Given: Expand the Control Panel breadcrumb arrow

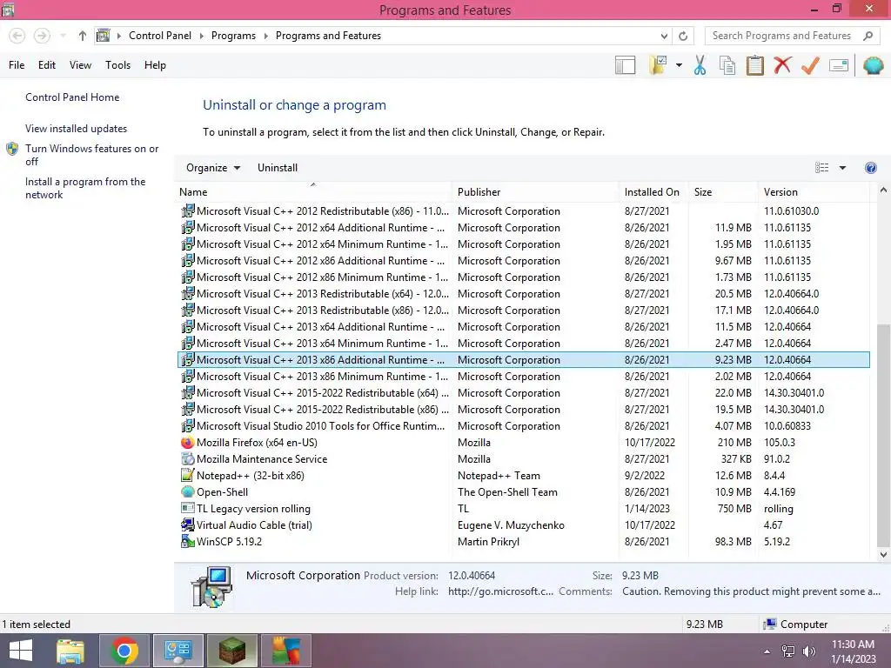Looking at the screenshot, I should click(x=201, y=36).
